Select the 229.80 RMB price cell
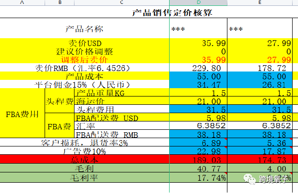Image resolution: width=298 pixels, height=193 pixels. click(x=198, y=68)
